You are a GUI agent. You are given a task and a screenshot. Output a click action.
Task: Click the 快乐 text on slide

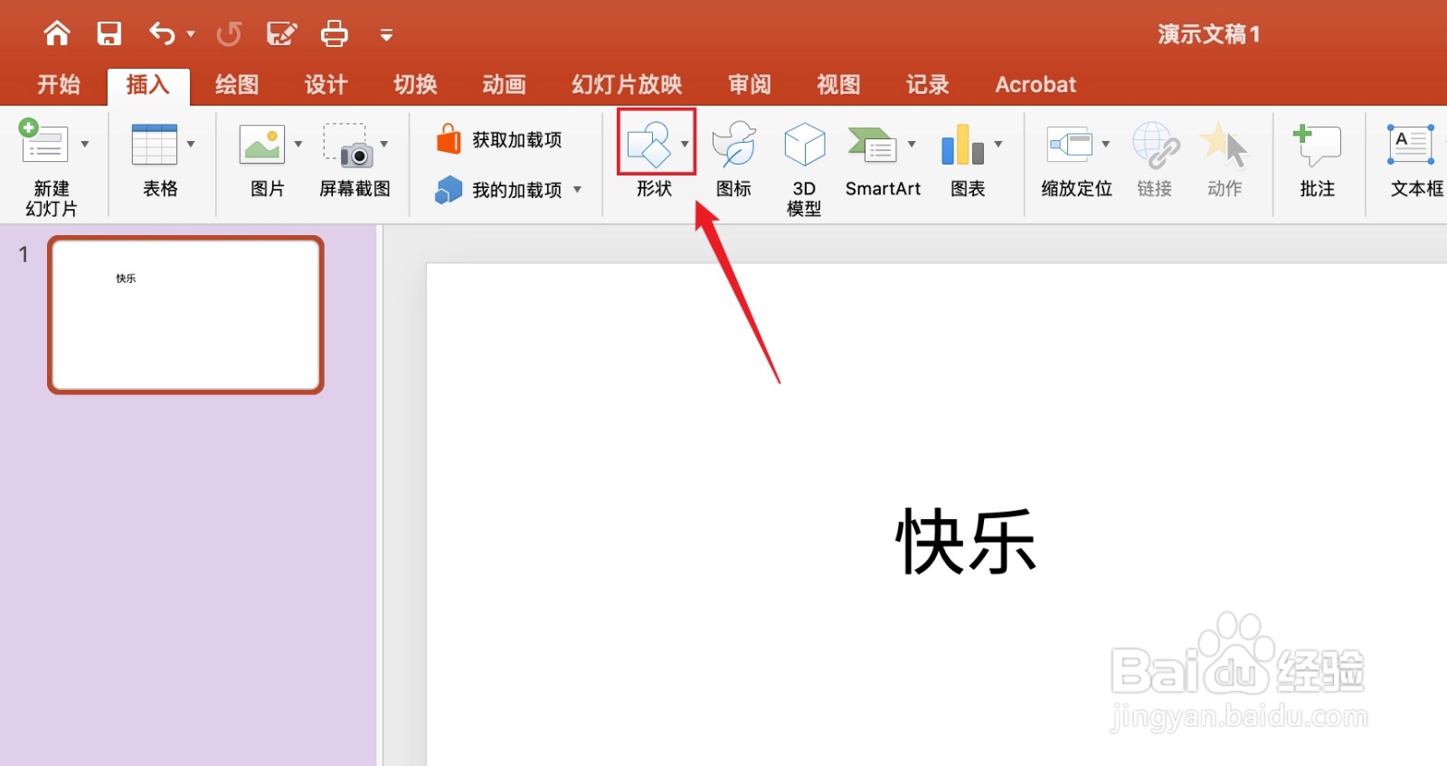tap(966, 541)
